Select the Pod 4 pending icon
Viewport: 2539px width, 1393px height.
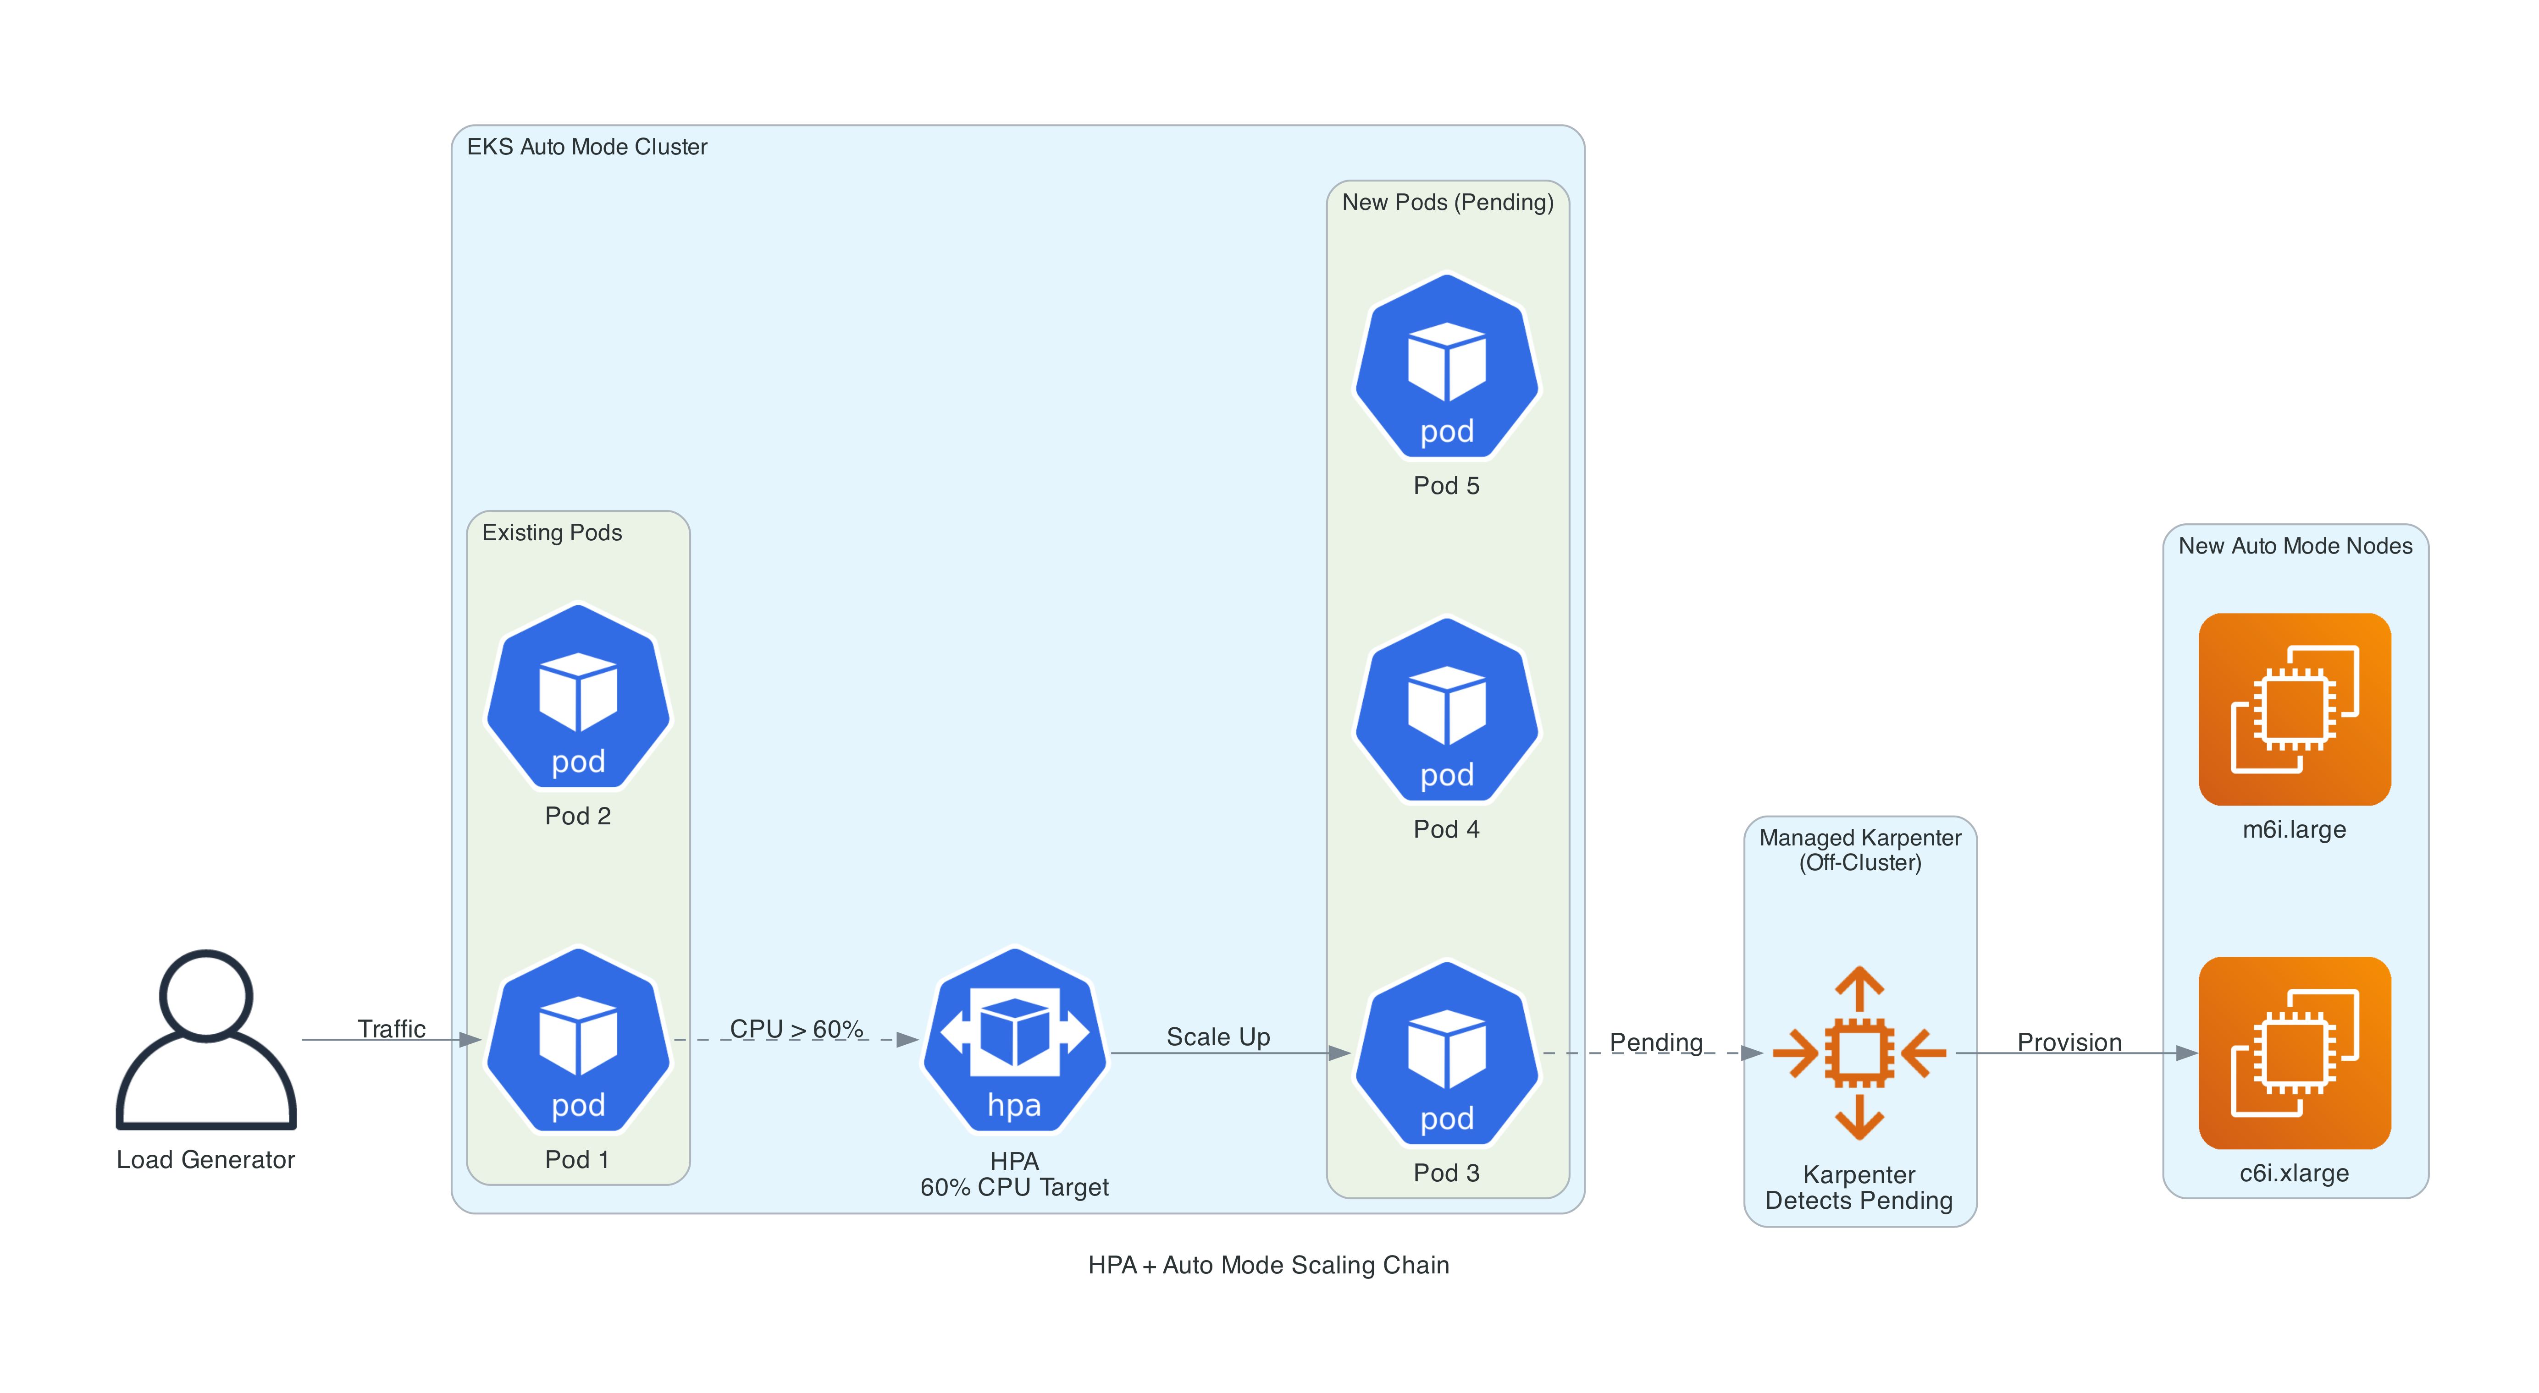tap(1446, 709)
